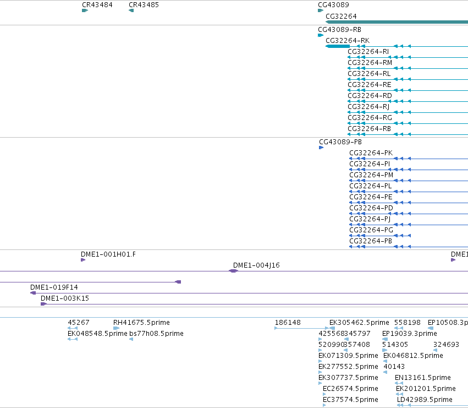The width and height of the screenshot is (468, 408).
Task: Select EST 40143
Action: (x=394, y=367)
